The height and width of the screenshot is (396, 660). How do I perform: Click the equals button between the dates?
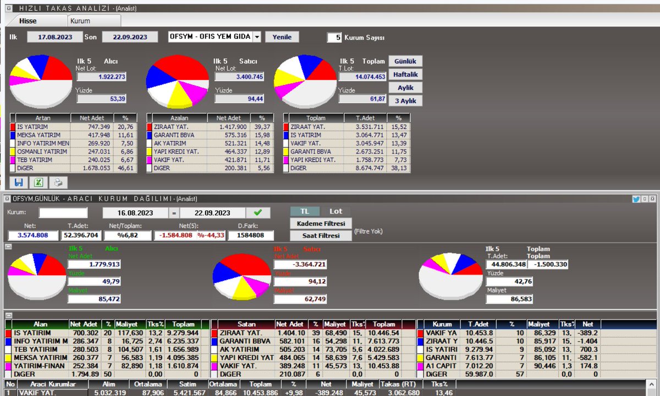pyautogui.click(x=174, y=213)
